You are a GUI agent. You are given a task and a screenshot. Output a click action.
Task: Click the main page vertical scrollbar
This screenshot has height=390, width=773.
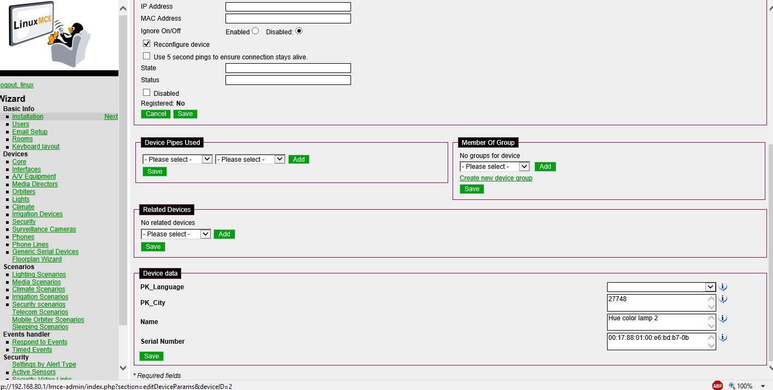click(x=770, y=252)
